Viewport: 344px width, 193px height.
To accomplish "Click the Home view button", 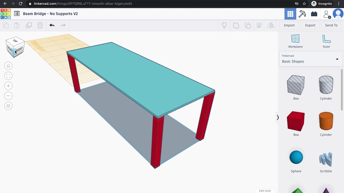I will (x=8, y=66).
